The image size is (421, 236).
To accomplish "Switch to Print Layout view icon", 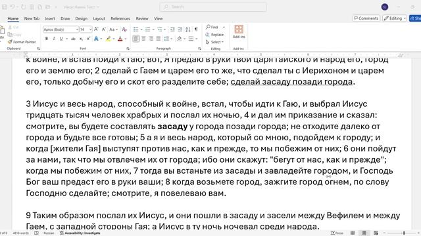I will point(364,233).
